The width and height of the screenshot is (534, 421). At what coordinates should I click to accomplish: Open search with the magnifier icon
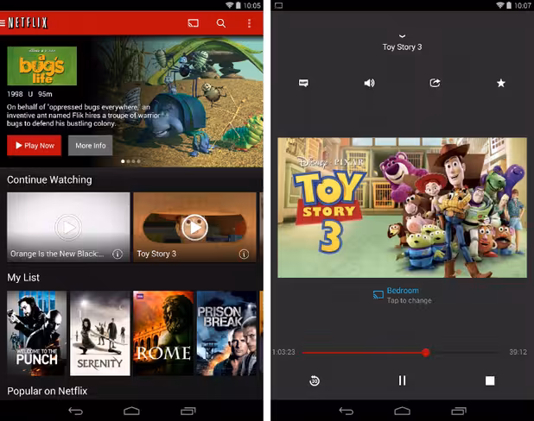pos(221,23)
